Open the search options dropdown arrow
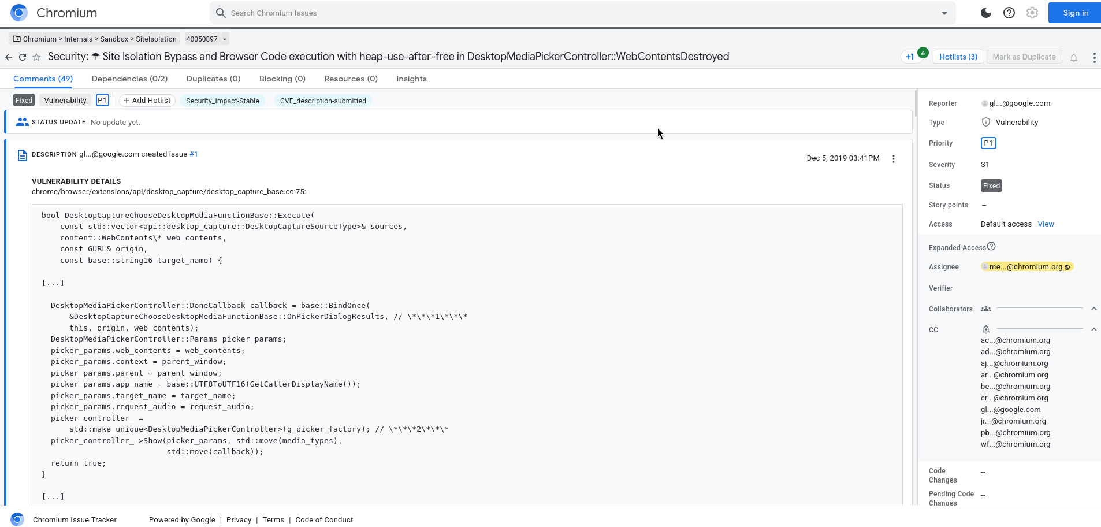Image resolution: width=1101 pixels, height=527 pixels. (944, 13)
